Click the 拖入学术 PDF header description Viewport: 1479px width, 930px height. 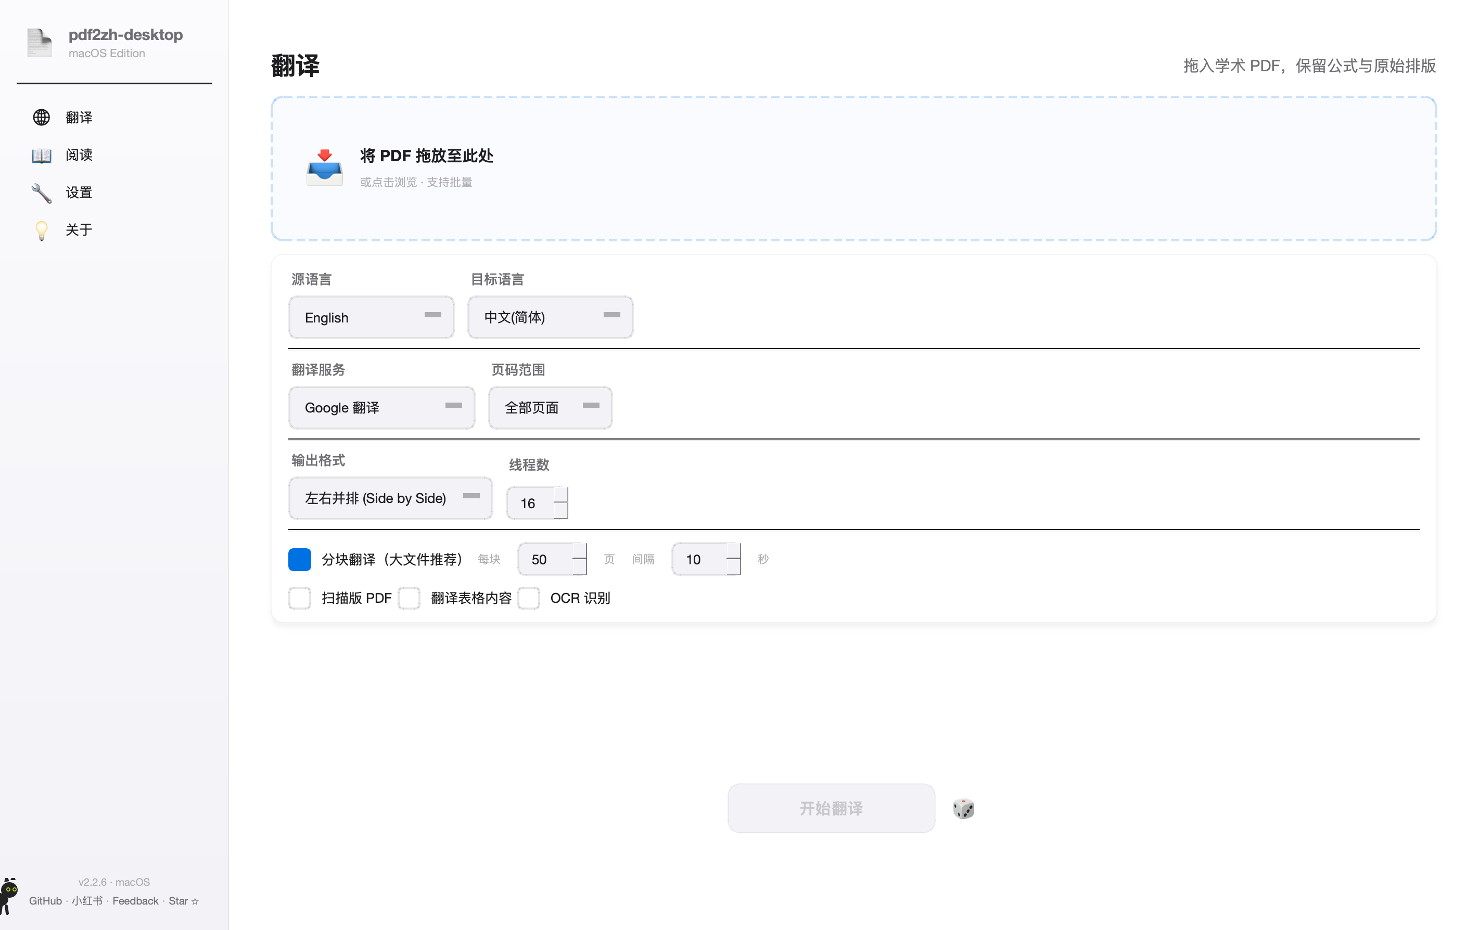pos(1309,66)
